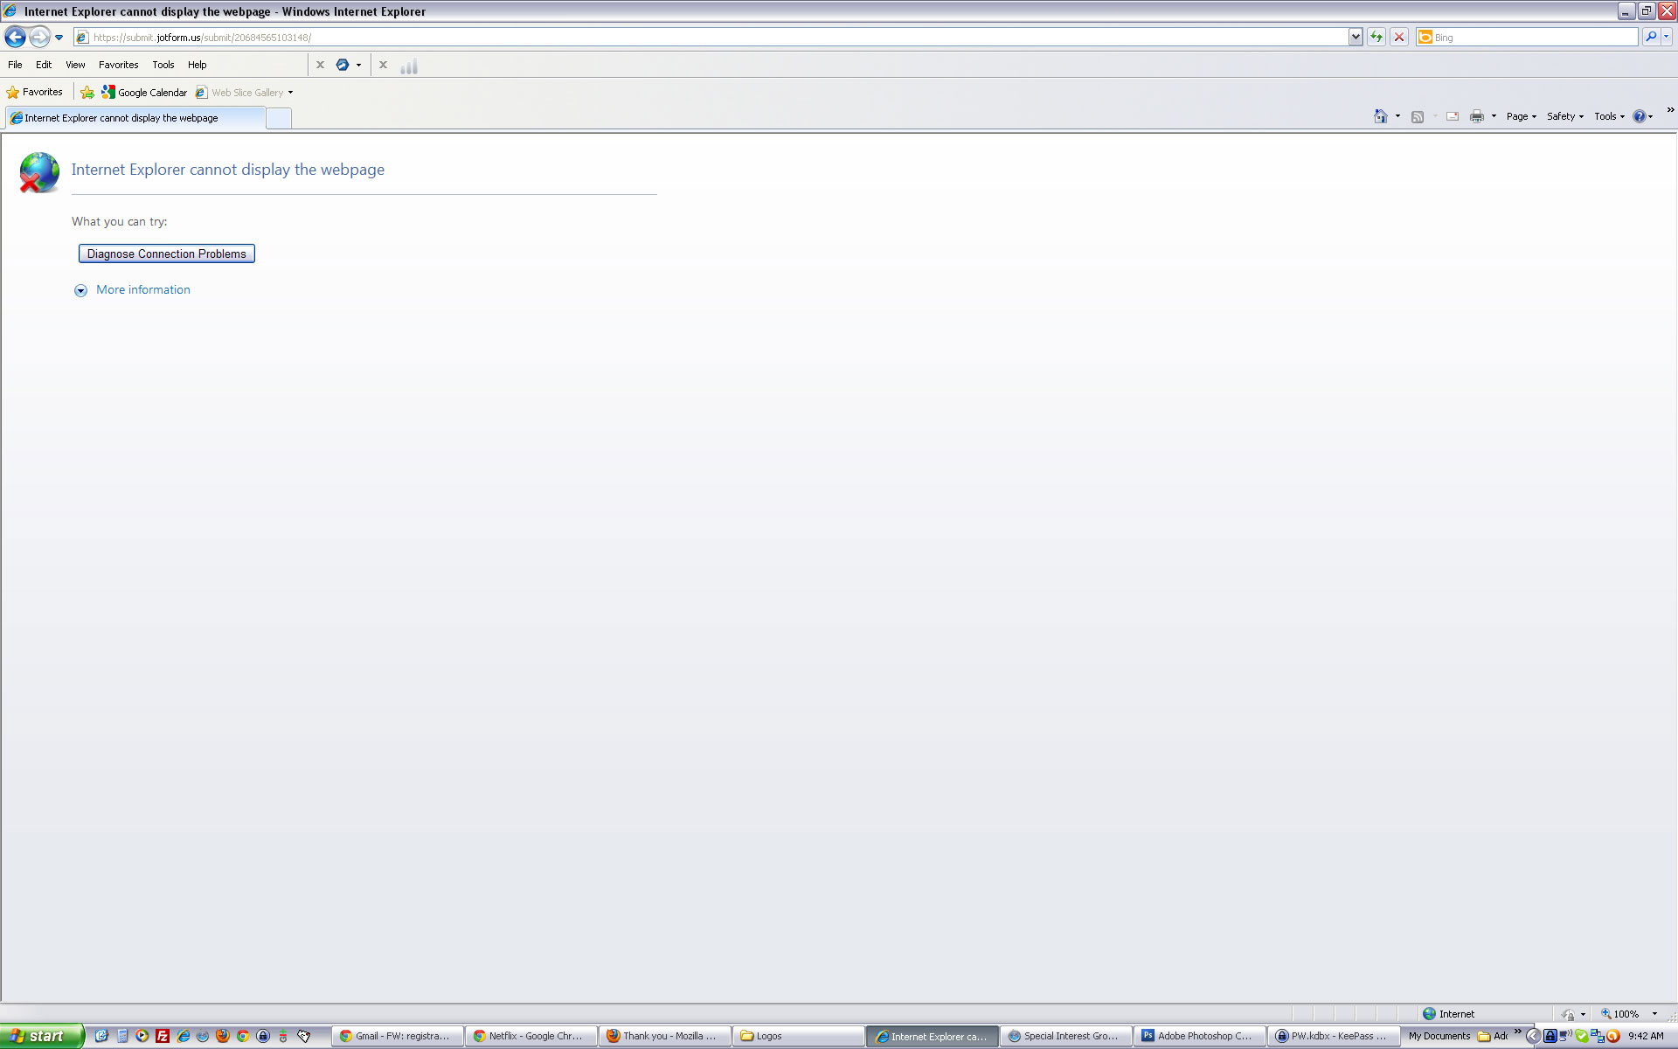Open zoom level 100% dropdown
This screenshot has width=1678, height=1049.
point(1654,1014)
